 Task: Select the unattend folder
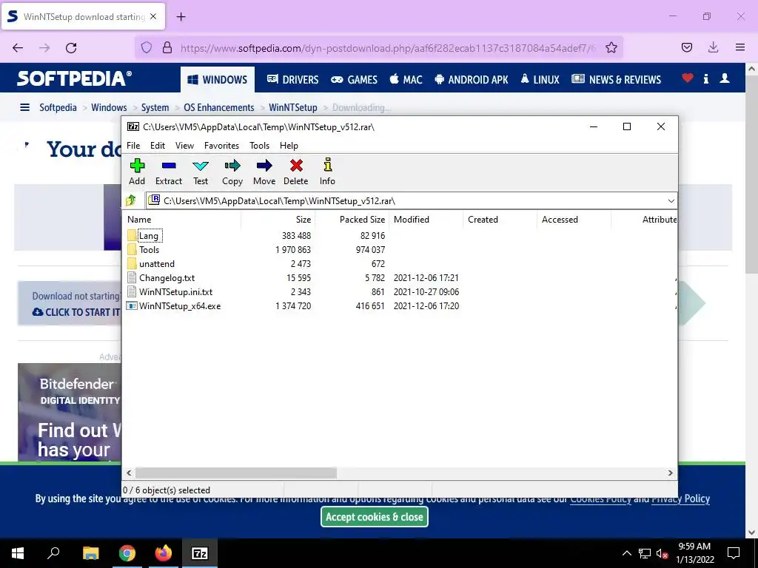pos(157,264)
